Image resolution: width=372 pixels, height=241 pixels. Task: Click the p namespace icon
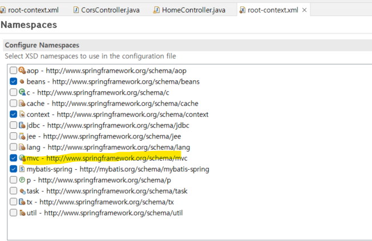(22, 180)
